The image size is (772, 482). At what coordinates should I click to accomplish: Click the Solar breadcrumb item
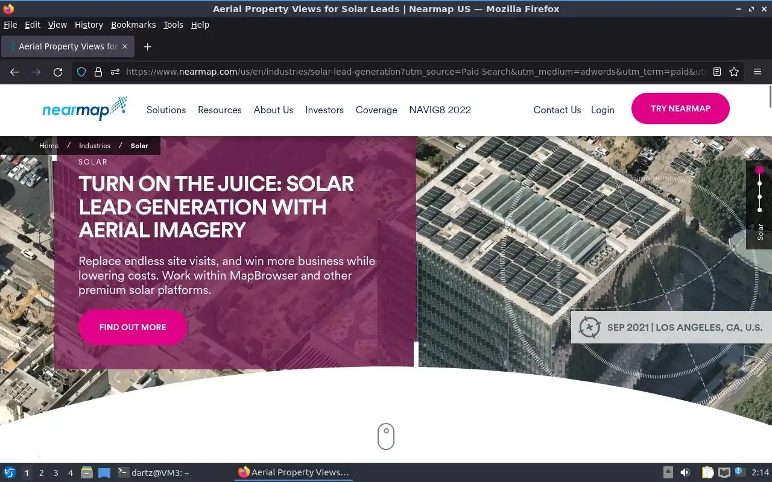(x=139, y=146)
